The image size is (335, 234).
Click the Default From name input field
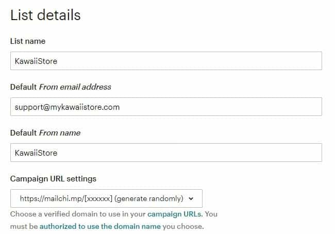point(166,153)
